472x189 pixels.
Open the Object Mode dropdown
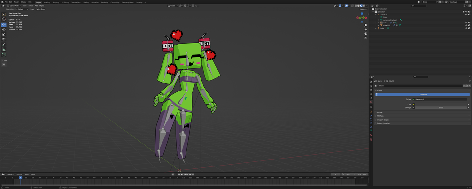14,6
